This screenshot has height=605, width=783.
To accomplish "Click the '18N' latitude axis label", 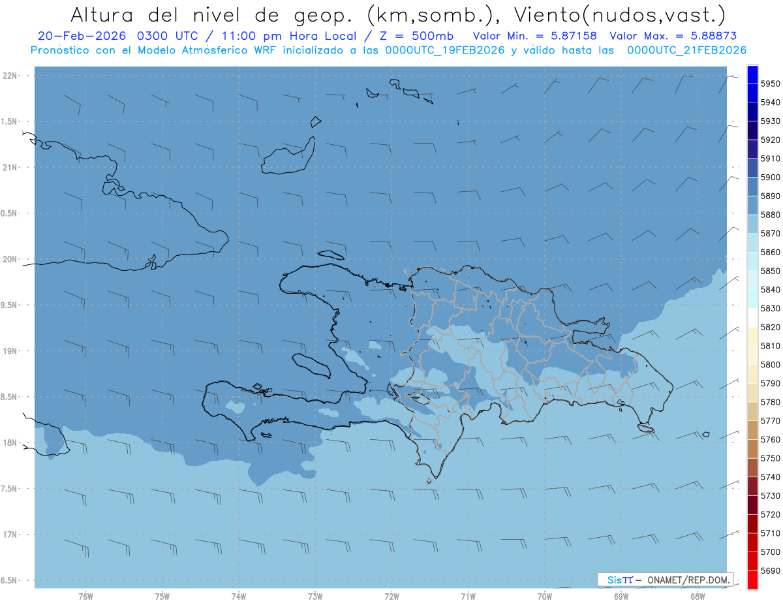I will (10, 442).
